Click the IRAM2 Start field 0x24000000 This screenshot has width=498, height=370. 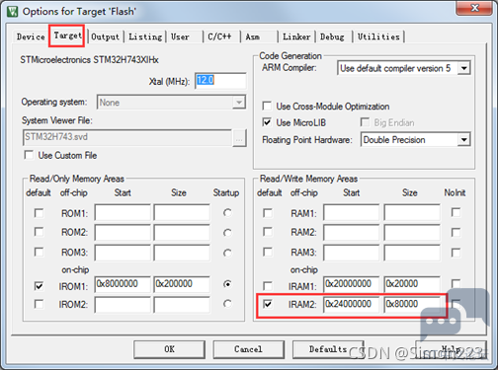click(x=351, y=305)
